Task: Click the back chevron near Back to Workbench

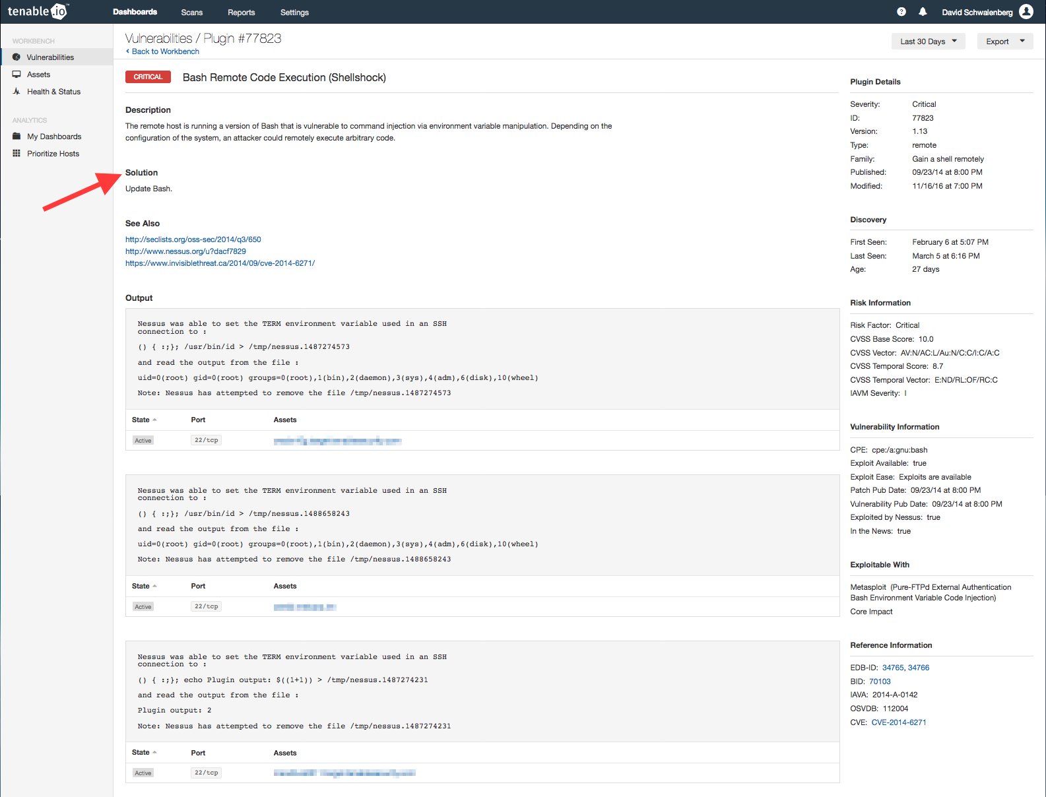Action: [127, 51]
